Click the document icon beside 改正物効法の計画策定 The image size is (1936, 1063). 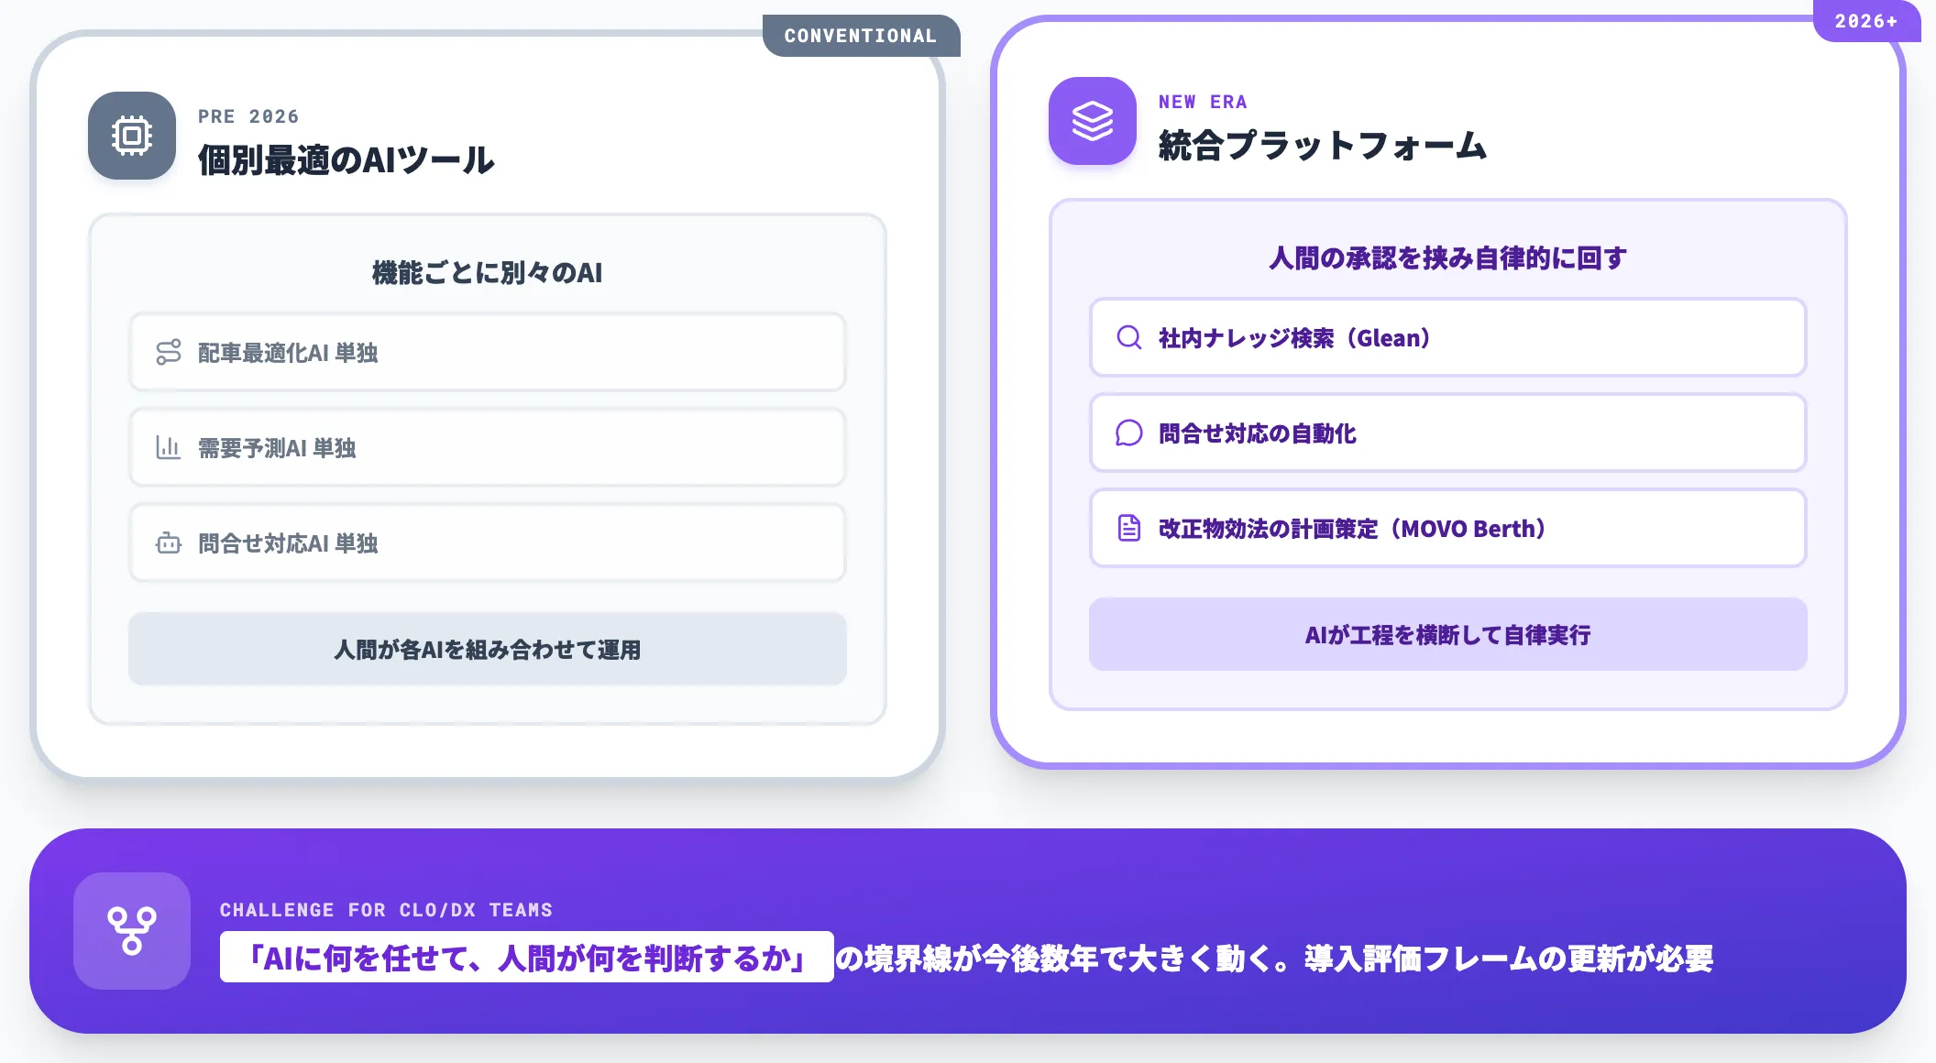pyautogui.click(x=1129, y=529)
